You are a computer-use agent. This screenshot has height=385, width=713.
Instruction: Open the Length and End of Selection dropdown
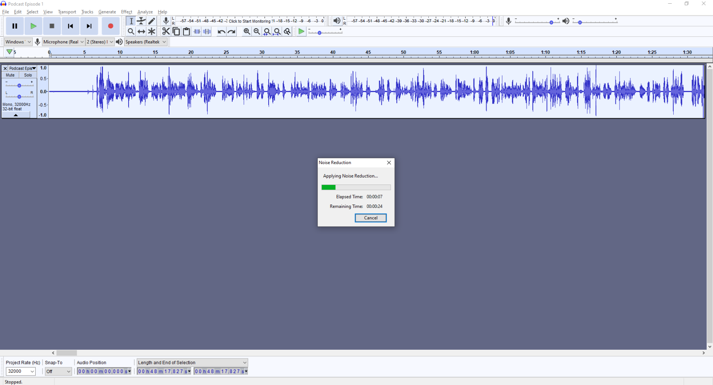pyautogui.click(x=192, y=362)
